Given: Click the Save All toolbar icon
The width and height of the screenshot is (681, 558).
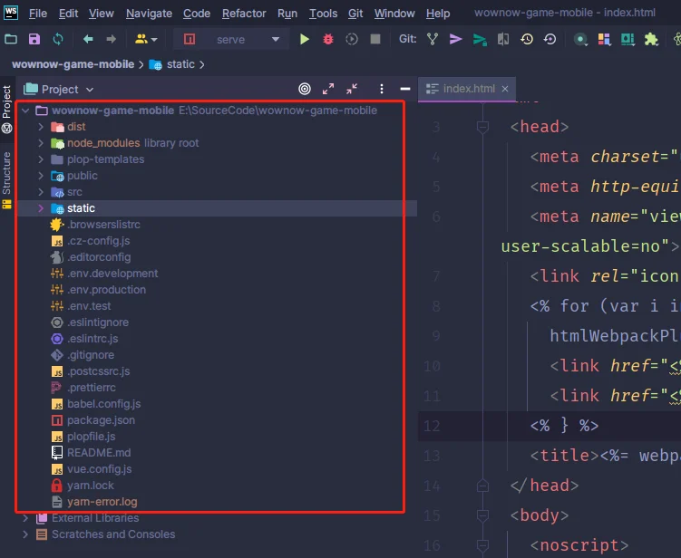Looking at the screenshot, I should click(x=34, y=40).
